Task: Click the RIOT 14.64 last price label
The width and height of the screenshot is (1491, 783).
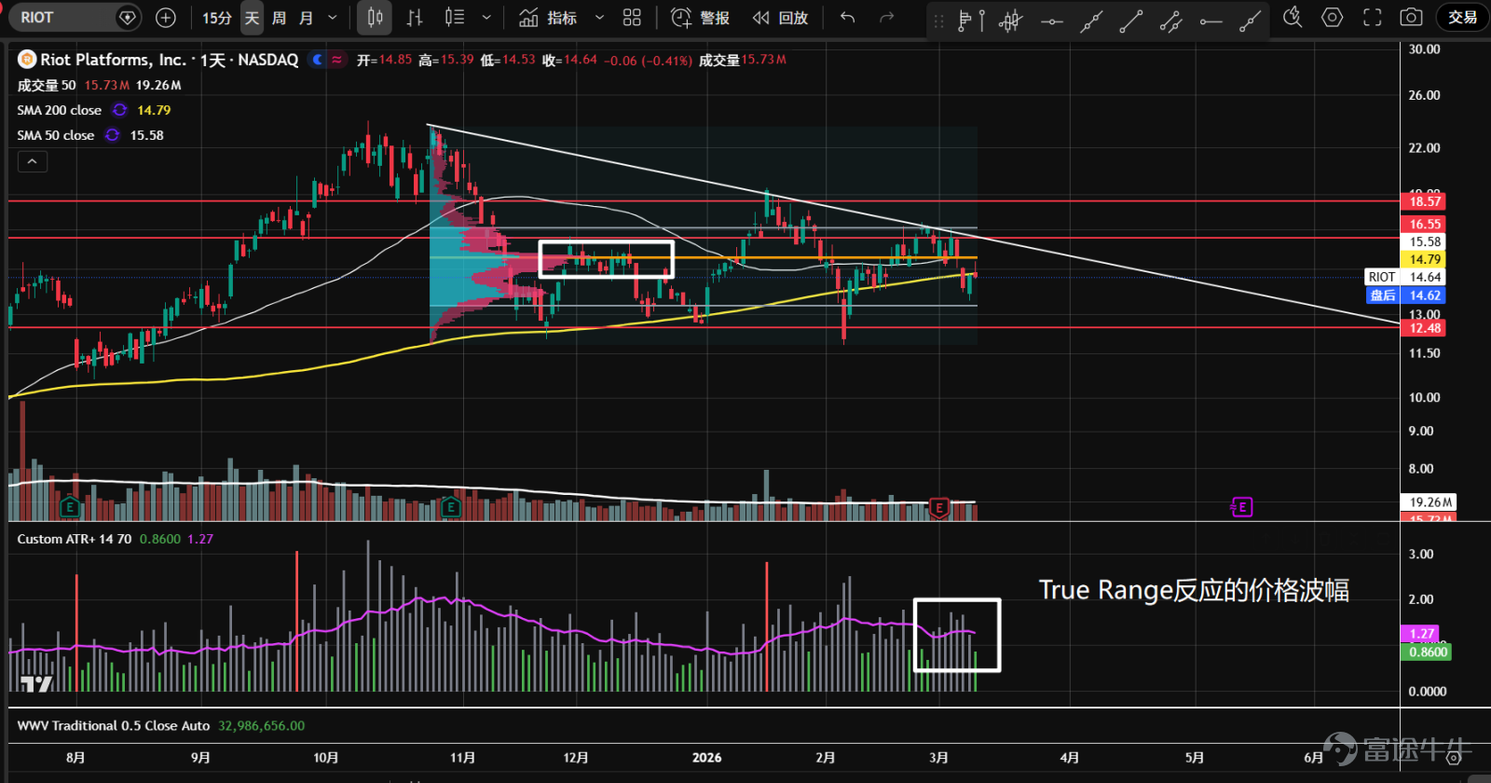Action: pos(1405,277)
